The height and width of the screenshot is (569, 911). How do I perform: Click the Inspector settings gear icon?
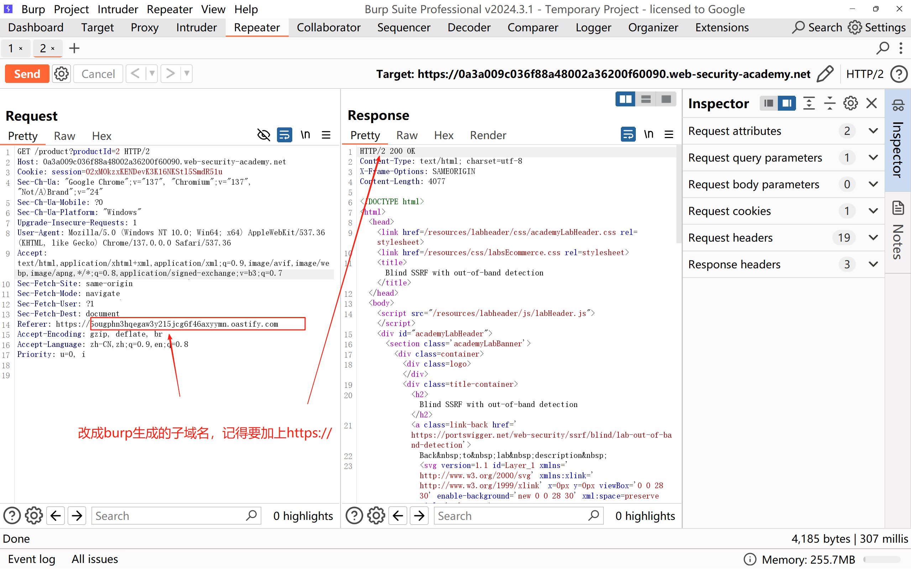(x=850, y=103)
